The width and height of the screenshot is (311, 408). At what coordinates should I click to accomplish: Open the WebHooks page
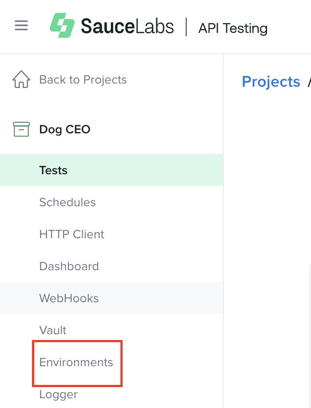69,298
